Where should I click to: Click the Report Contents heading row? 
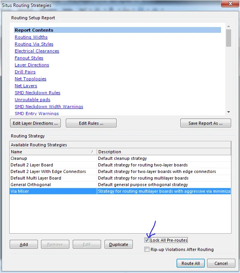pyautogui.click(x=117, y=30)
